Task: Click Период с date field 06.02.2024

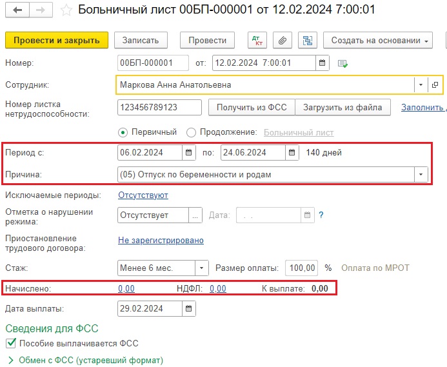Action: [150, 153]
